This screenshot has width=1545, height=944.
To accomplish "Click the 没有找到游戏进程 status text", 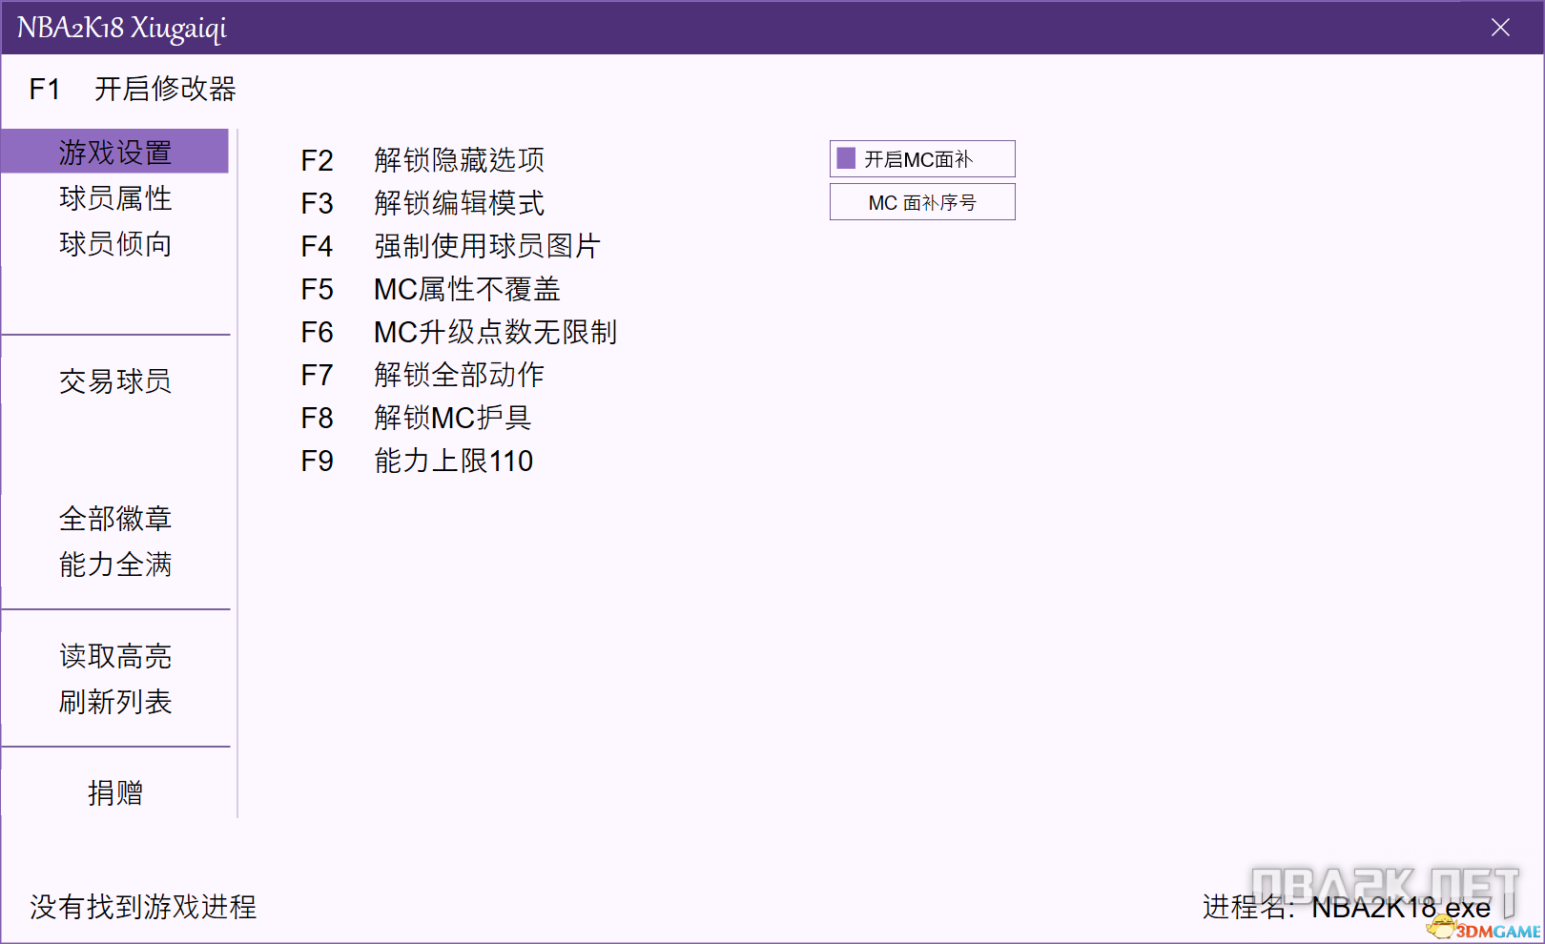I will click(143, 907).
